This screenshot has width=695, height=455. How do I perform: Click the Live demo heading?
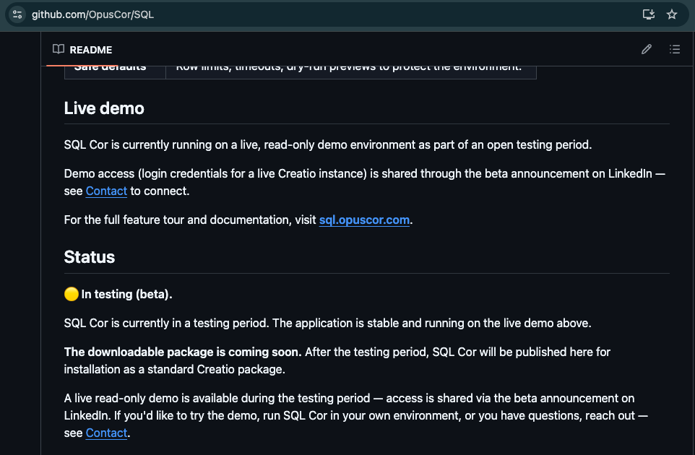click(104, 108)
